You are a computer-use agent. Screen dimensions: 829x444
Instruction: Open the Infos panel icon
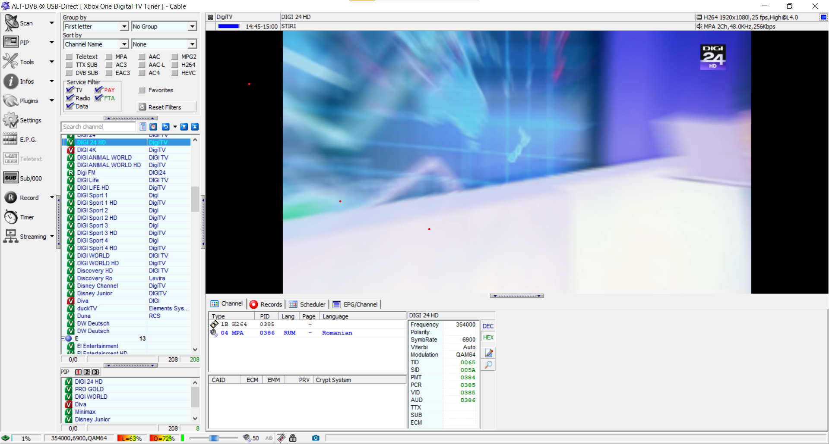[x=11, y=81]
